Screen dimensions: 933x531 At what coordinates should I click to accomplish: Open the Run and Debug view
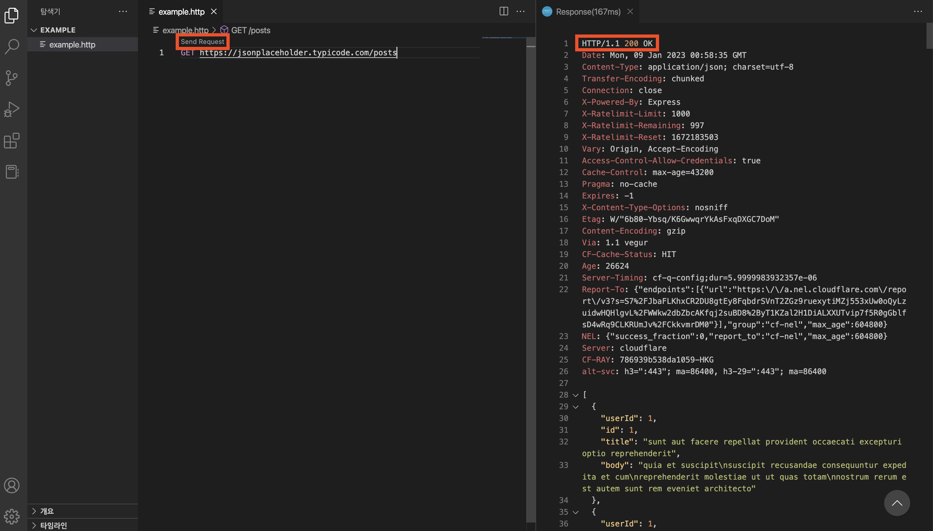coord(12,109)
